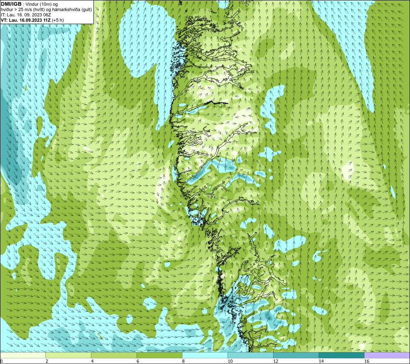Image resolution: width=410 pixels, height=364 pixels.
Task: Click the legend label "14"
Action: [x=321, y=361]
